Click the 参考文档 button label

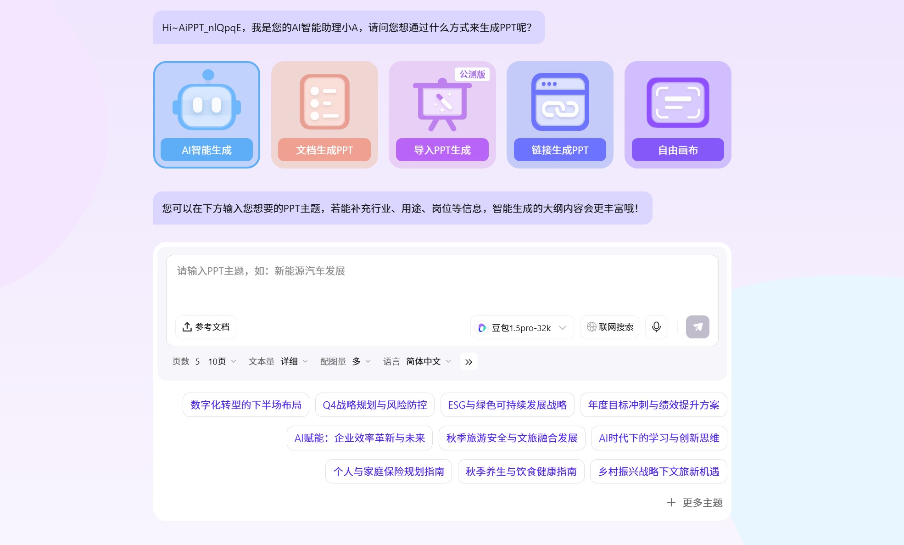coord(212,327)
